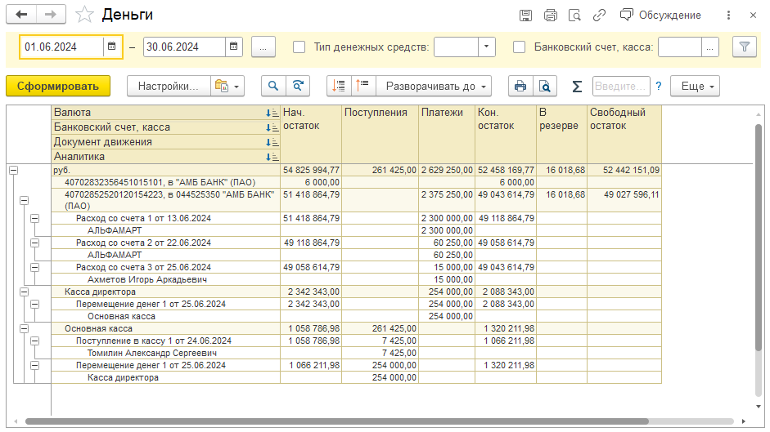Add the report to favorites star
This screenshot has height=432, width=770.
83,15
